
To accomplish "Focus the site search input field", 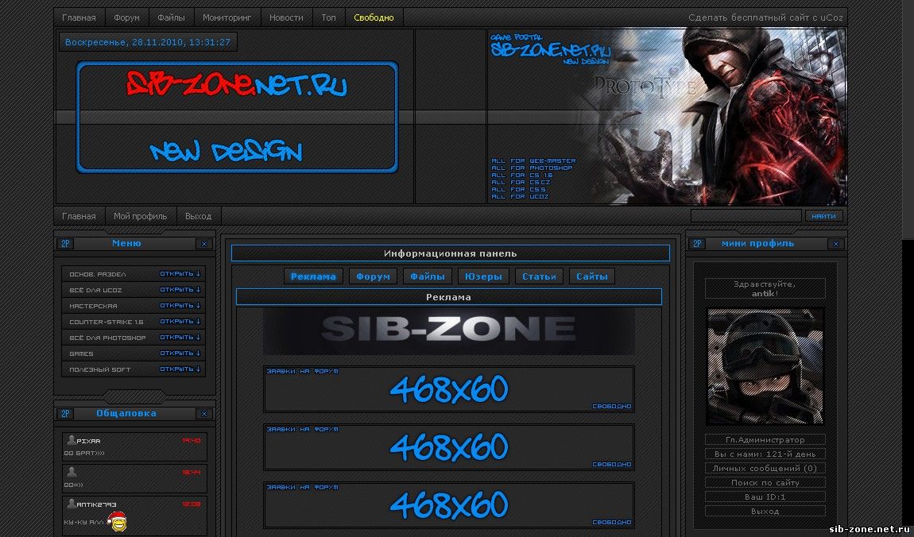I will click(x=746, y=216).
